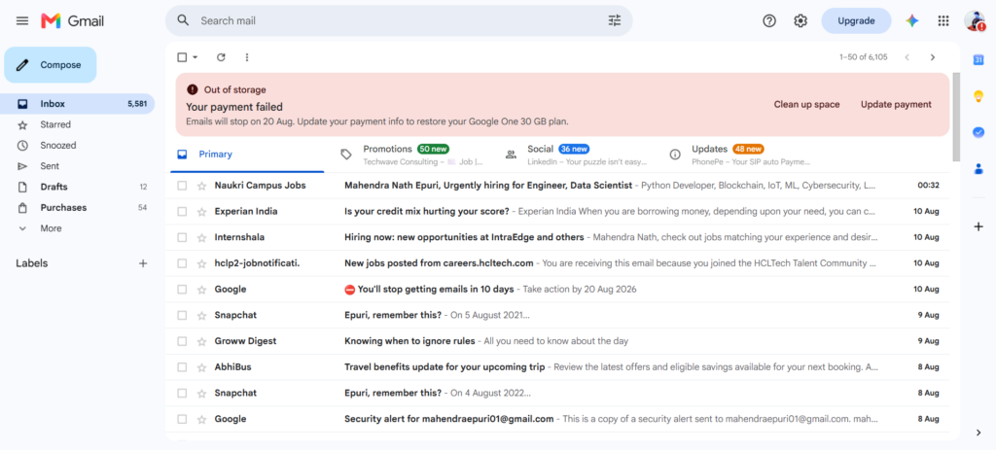The image size is (996, 450).
Task: Select the Internshala email checkbox
Action: pos(182,237)
